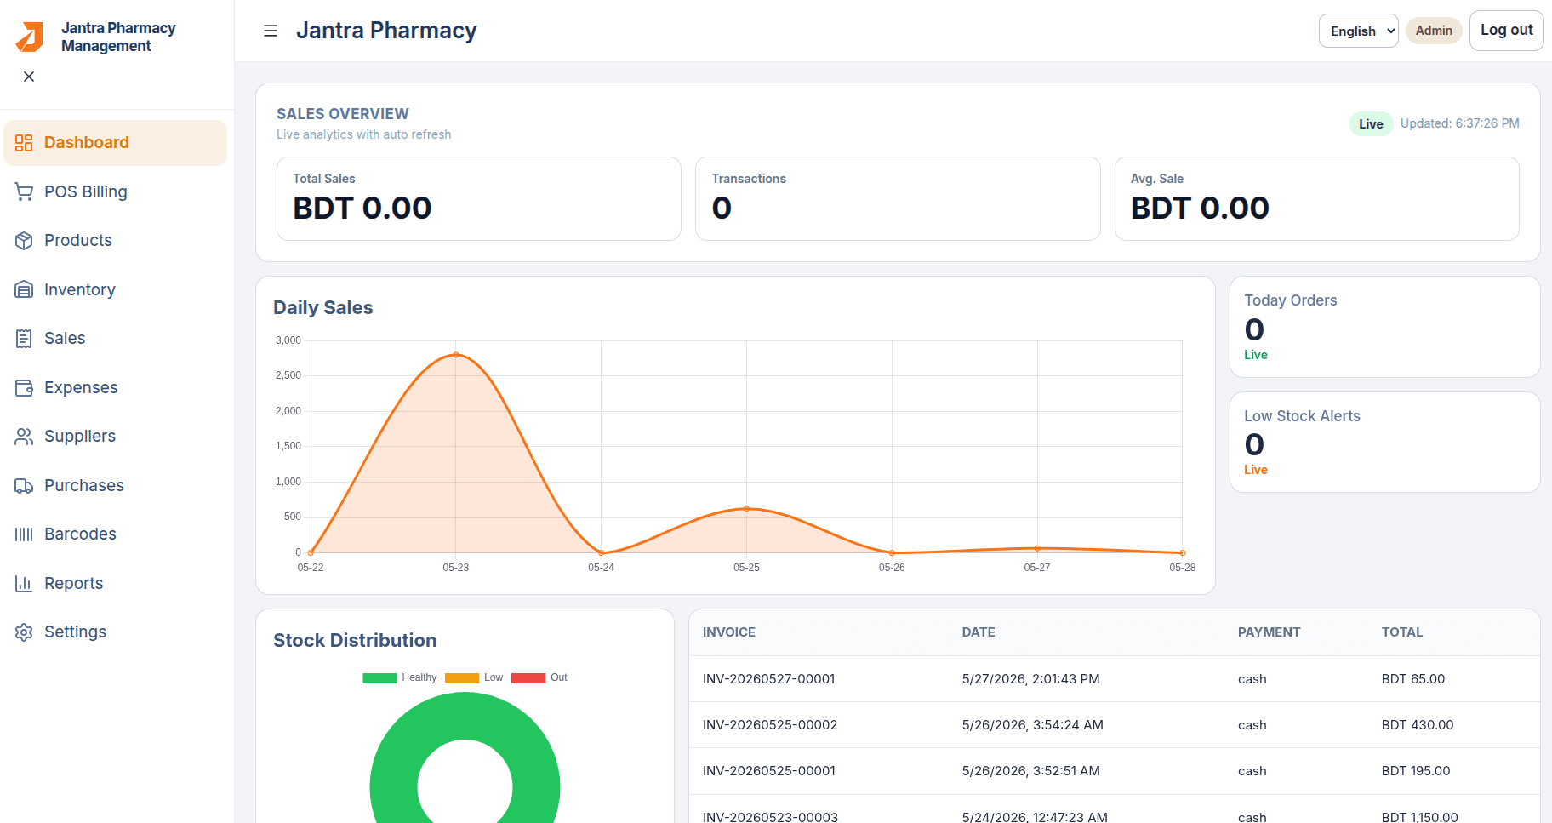Screen dimensions: 1552x823
Task: Click the 05-27 chart data point
Action: click(x=1037, y=548)
